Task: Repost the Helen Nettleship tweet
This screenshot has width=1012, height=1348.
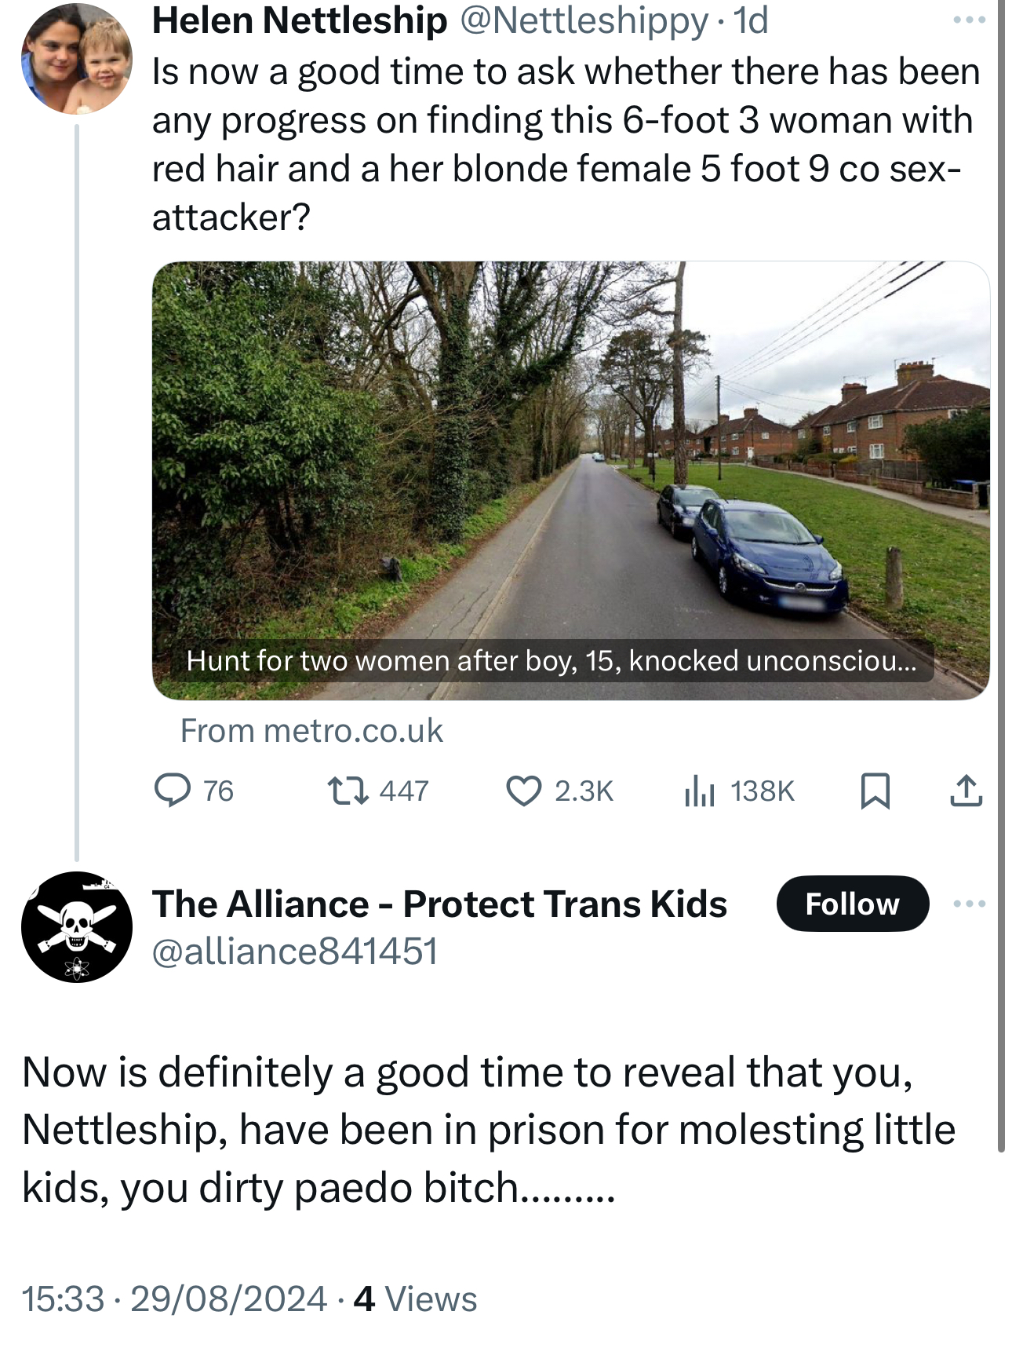Action: pos(348,790)
